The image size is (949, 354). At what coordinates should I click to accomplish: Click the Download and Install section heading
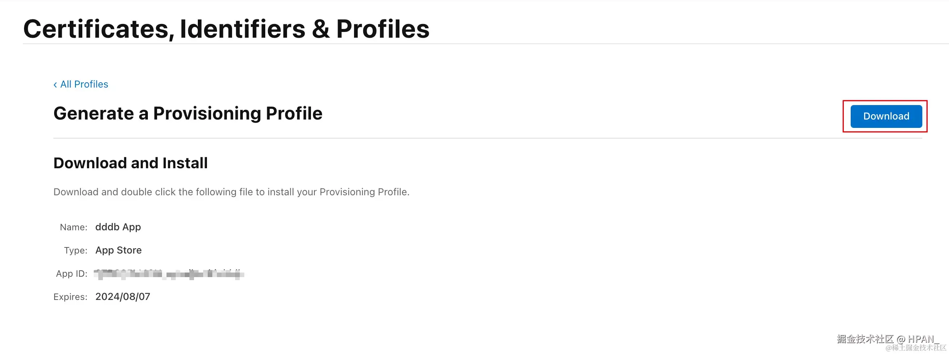[130, 163]
